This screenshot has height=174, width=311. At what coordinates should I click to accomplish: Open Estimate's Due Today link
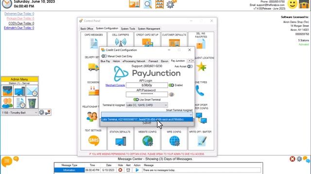coord(19,28)
